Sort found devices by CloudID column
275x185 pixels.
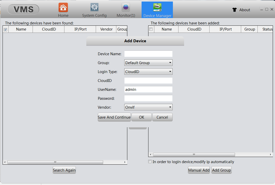point(49,29)
